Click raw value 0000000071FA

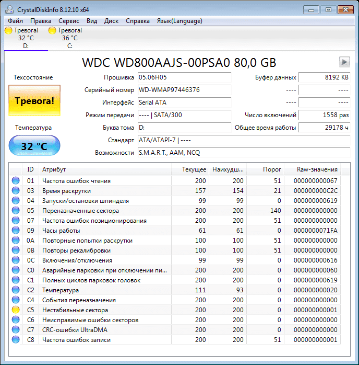(x=315, y=231)
